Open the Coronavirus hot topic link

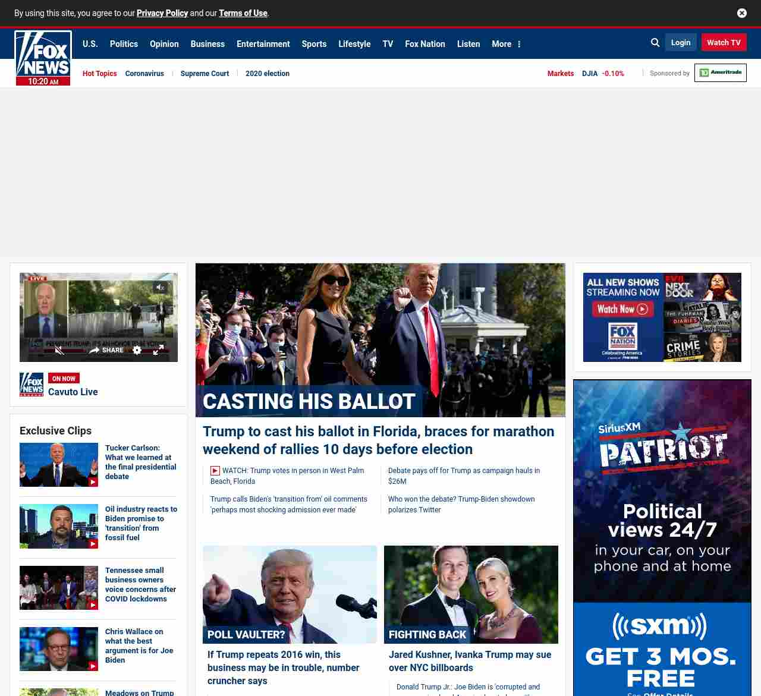click(144, 74)
